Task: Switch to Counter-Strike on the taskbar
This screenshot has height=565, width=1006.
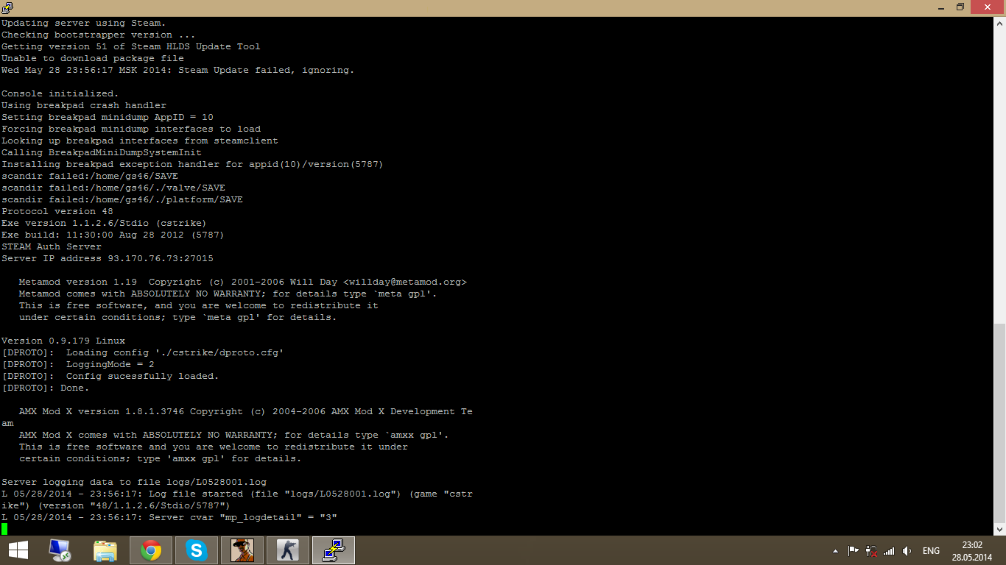Action: (288, 550)
